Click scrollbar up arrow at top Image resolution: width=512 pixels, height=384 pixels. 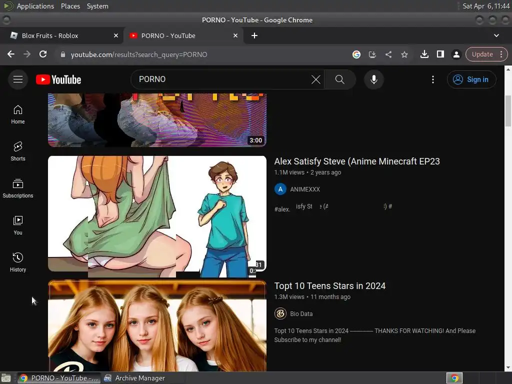coord(508,69)
